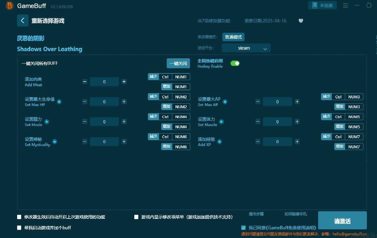The height and width of the screenshot is (238, 377).
Task: Decrease Add Meat value with minus
Action: pyautogui.click(x=85, y=82)
